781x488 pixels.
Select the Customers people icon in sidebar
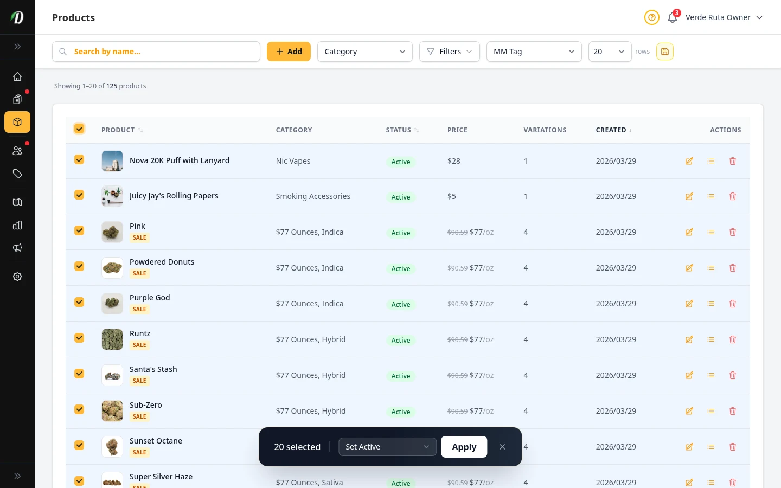(17, 150)
